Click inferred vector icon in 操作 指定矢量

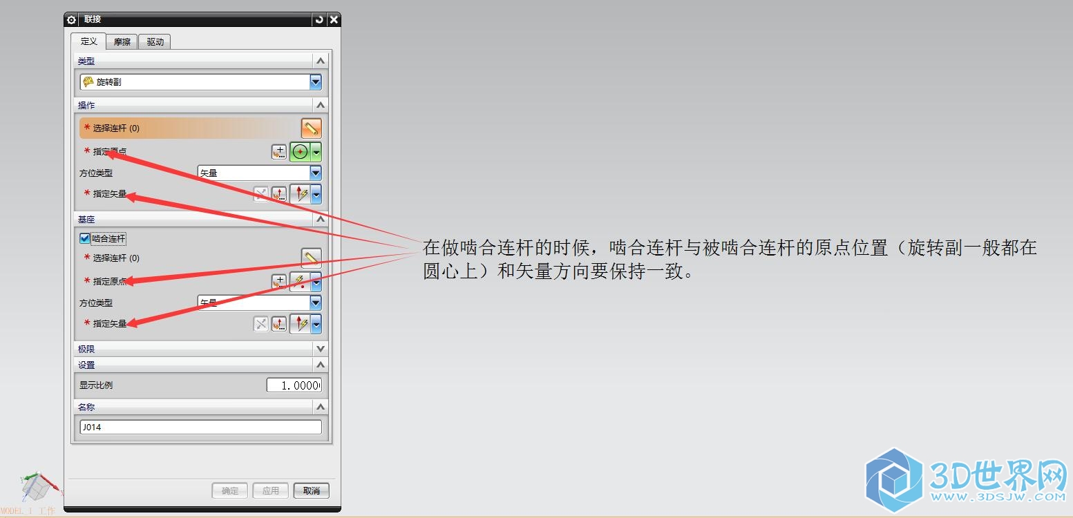(300, 194)
